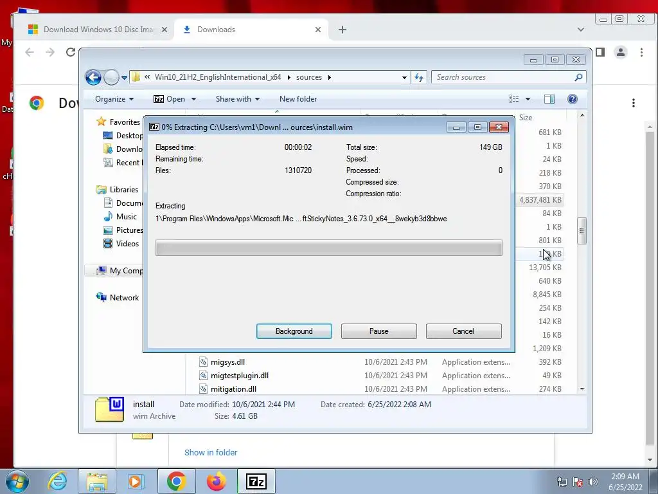
Task: Click the Explorer scrollbar down arrow
Action: [582, 389]
